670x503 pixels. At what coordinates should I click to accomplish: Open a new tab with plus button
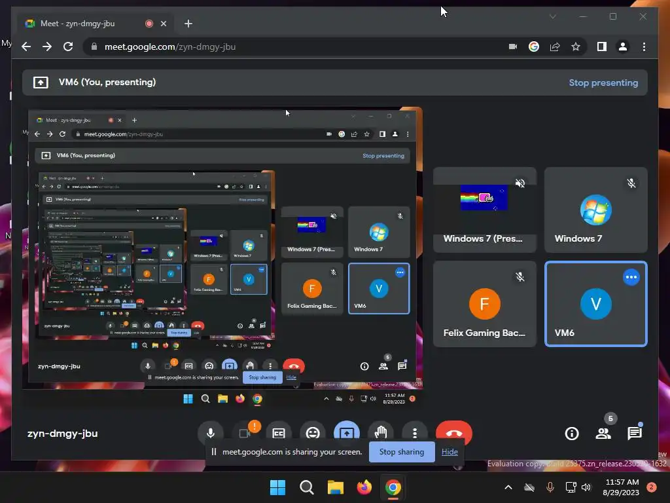tap(188, 24)
